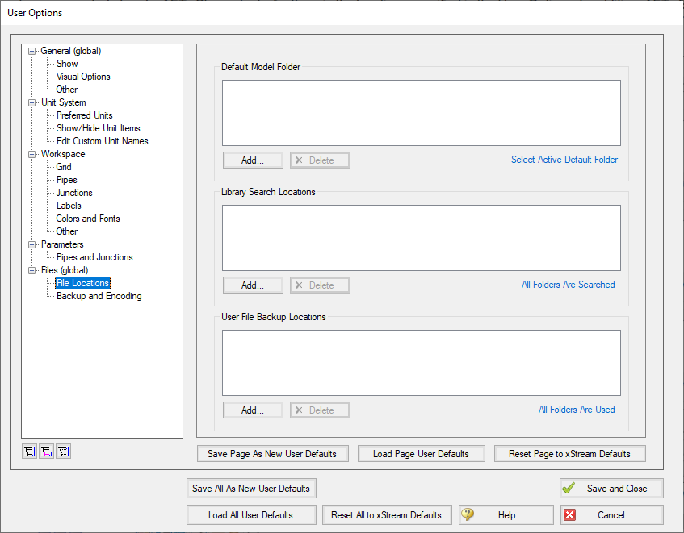Select the Parameters node label
Image resolution: width=684 pixels, height=533 pixels.
click(x=62, y=244)
